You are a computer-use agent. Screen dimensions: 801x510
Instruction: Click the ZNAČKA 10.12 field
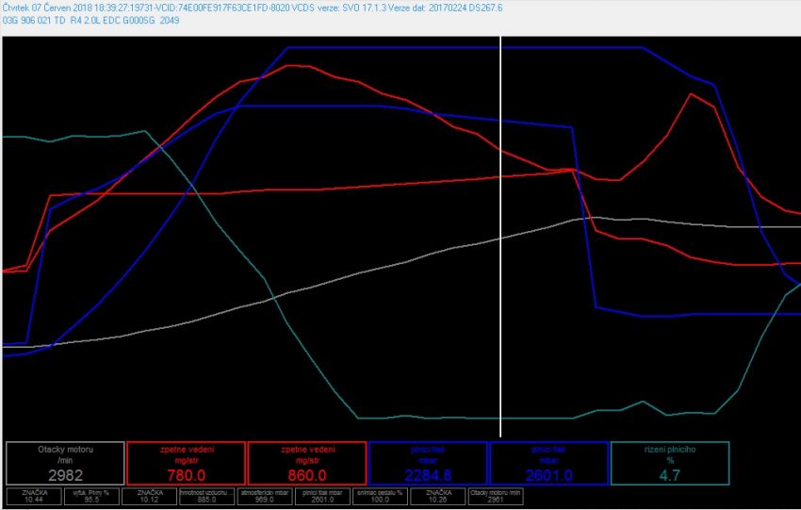click(150, 496)
